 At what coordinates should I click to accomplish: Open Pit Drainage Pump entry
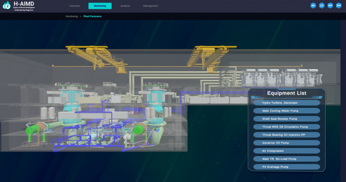[287, 167]
